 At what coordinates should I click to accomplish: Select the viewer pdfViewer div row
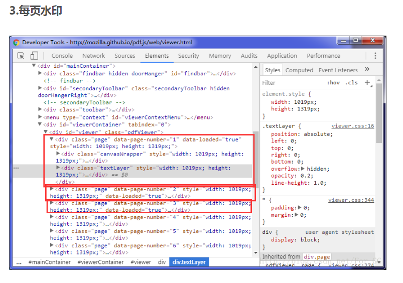106,132
